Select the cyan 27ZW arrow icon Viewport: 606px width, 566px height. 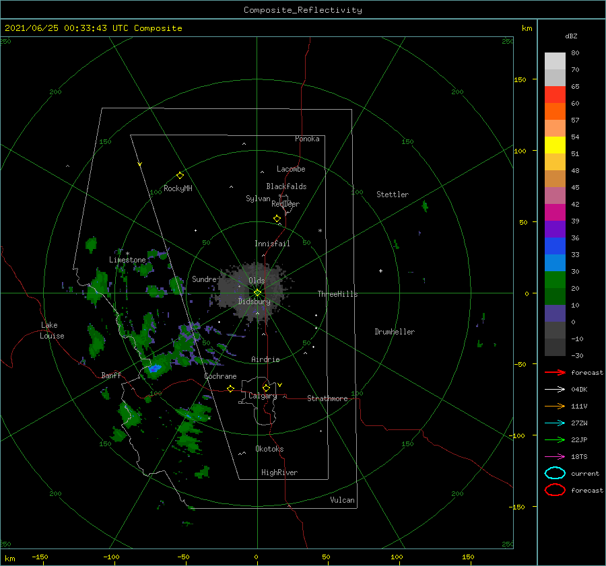(555, 423)
